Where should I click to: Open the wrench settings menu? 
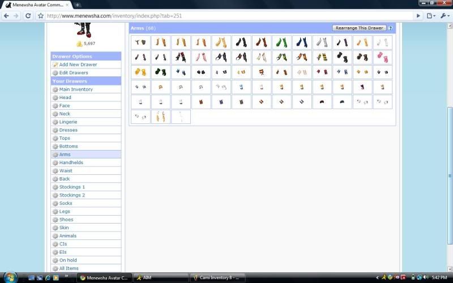pos(445,16)
